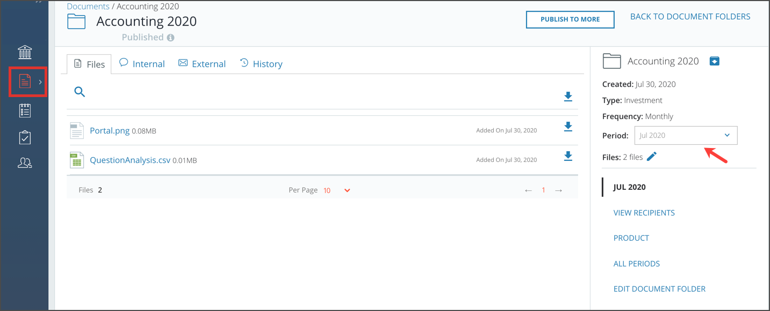Open the clipboard checklist sidebar icon
The height and width of the screenshot is (311, 770).
[x=25, y=137]
